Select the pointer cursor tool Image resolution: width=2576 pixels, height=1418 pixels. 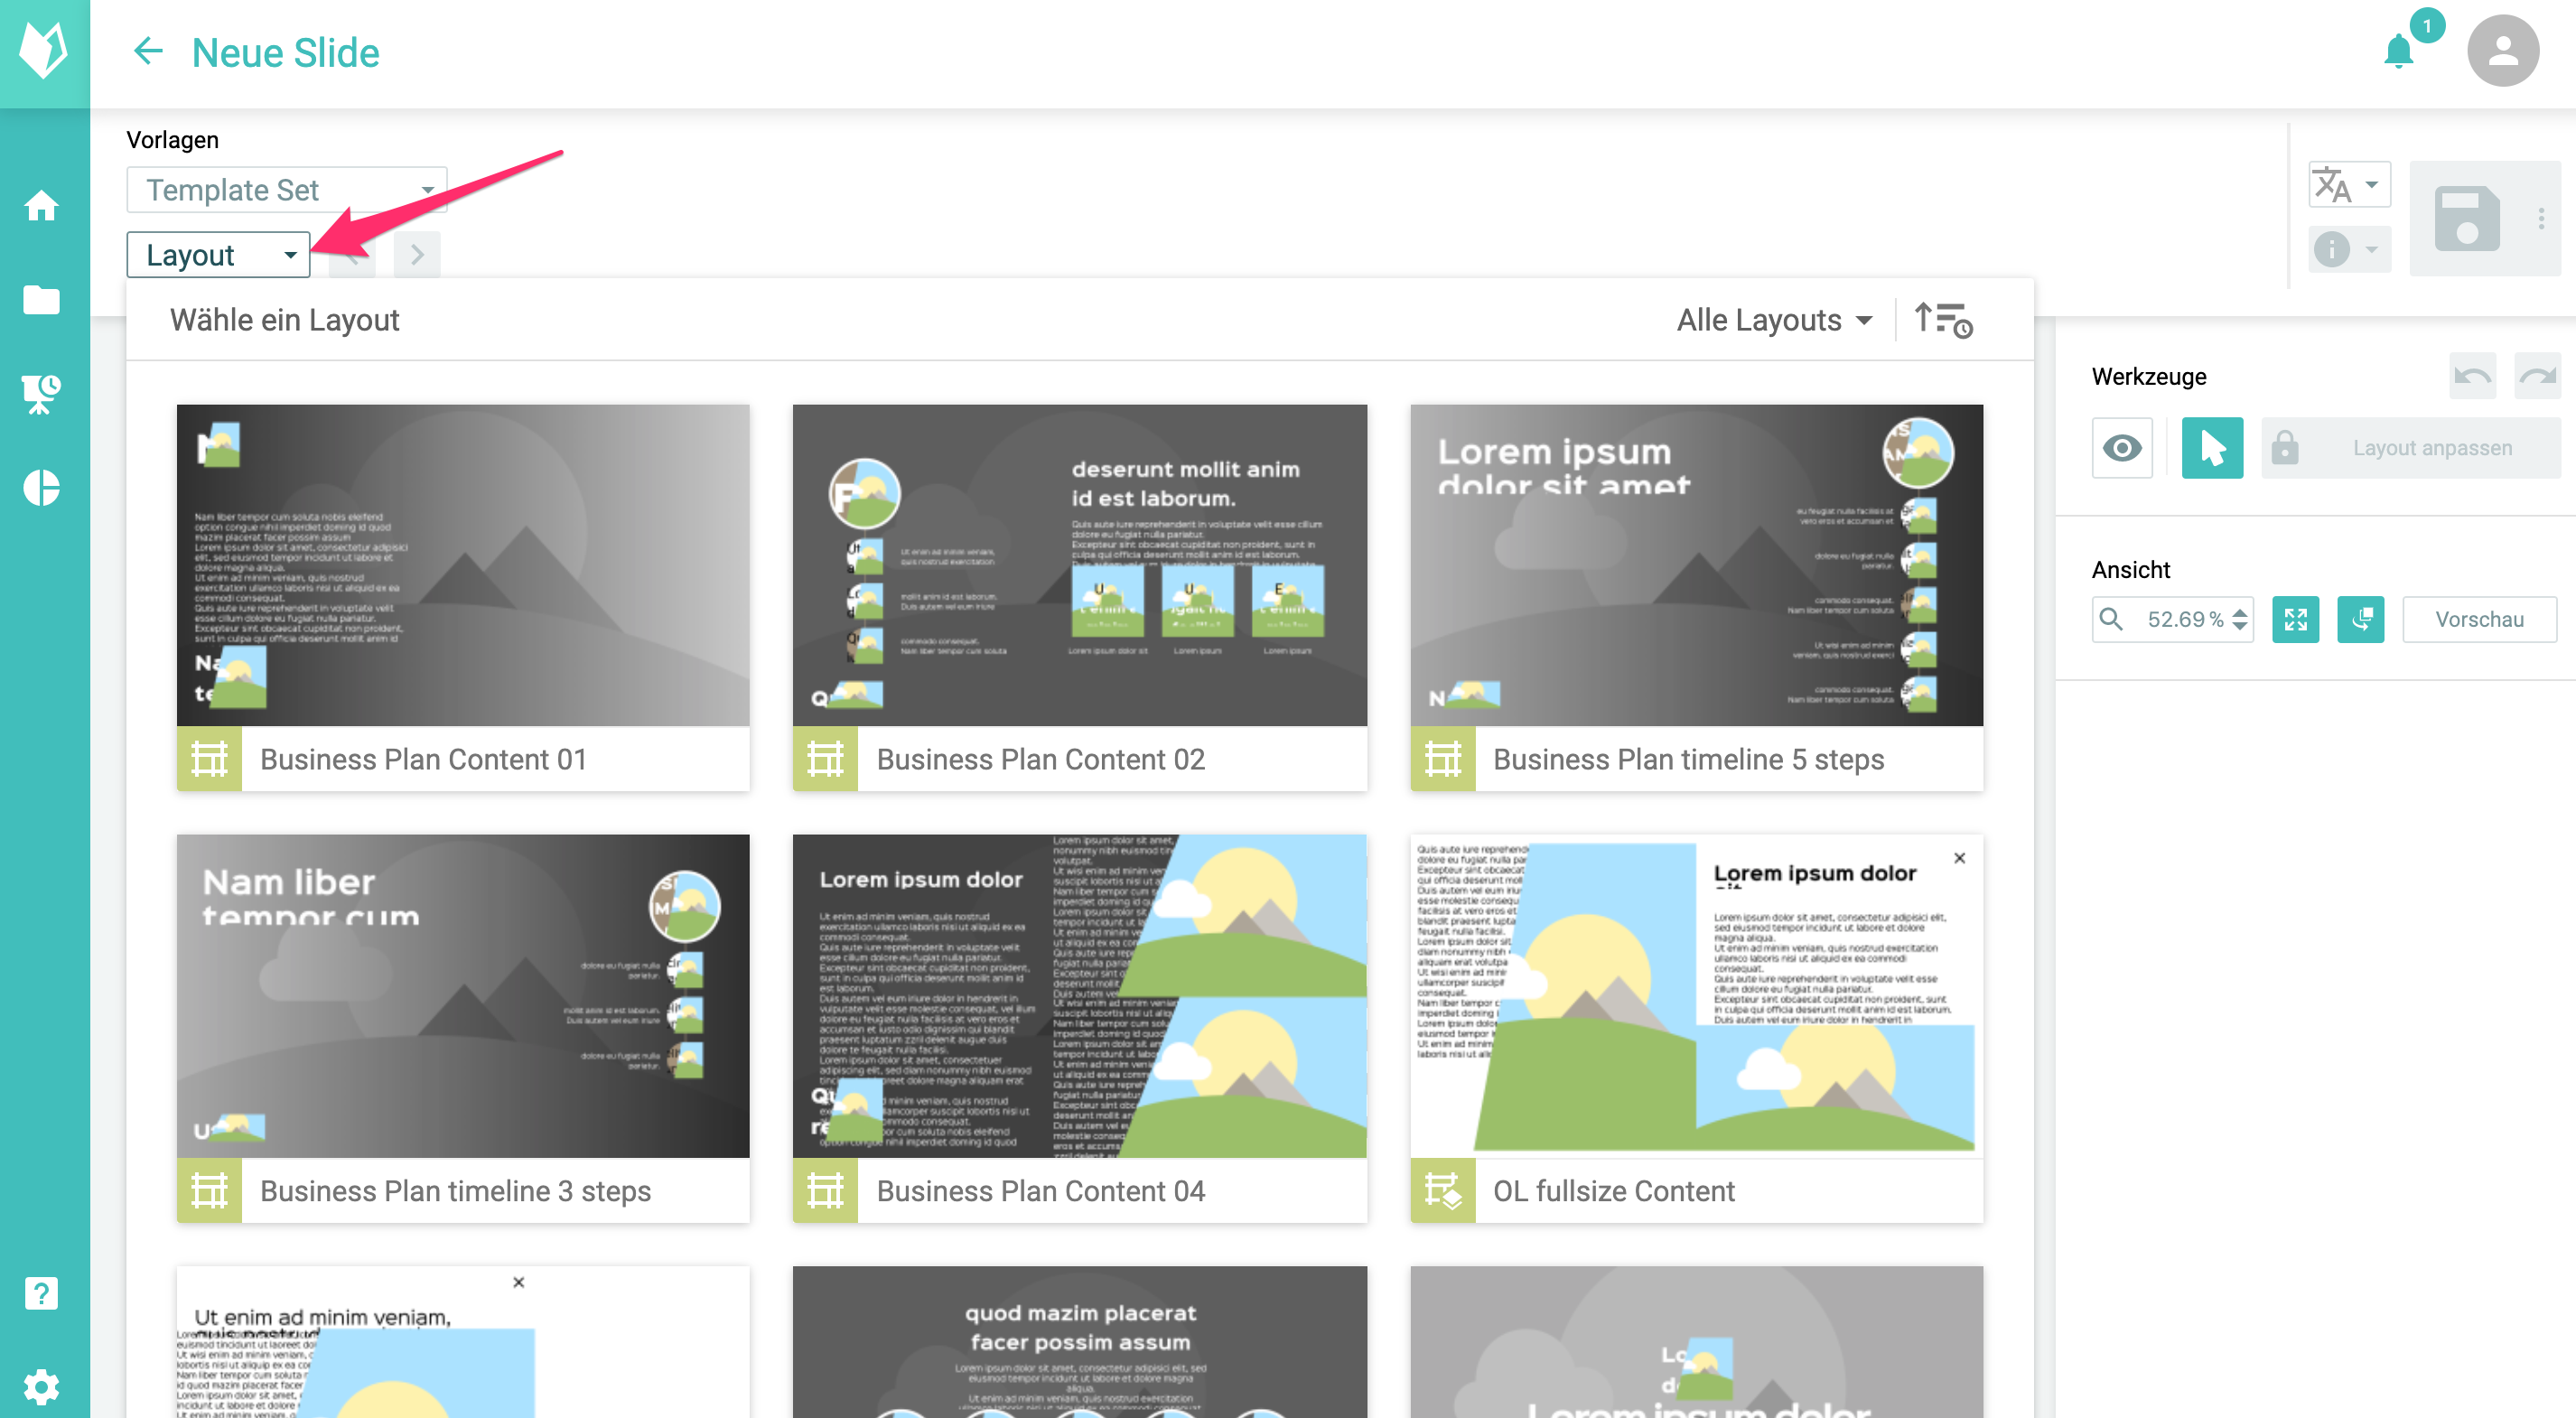(x=2212, y=448)
